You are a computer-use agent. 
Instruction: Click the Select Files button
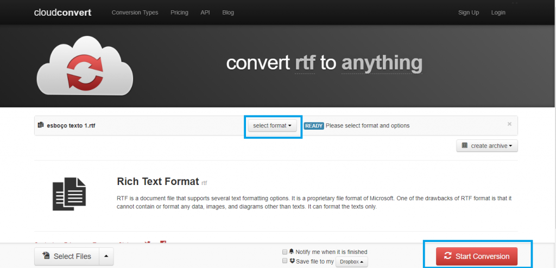(67, 256)
